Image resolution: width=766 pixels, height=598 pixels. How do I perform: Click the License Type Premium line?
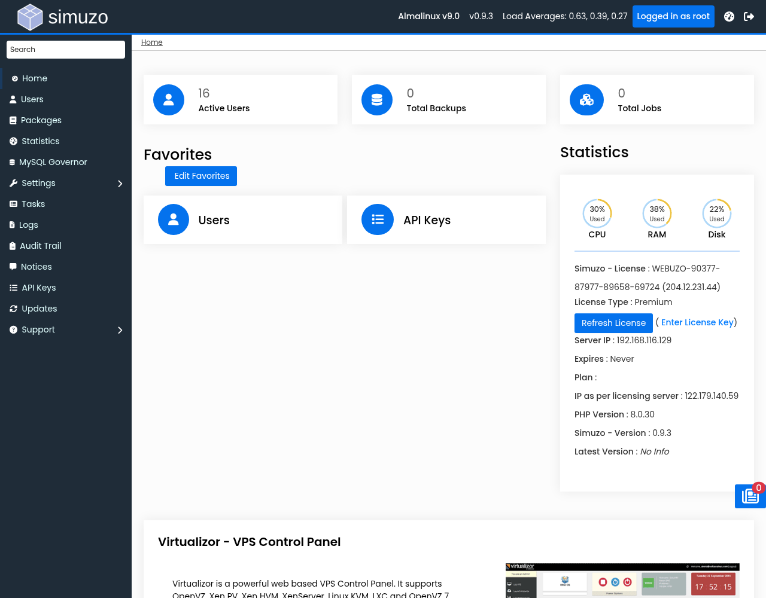click(623, 302)
